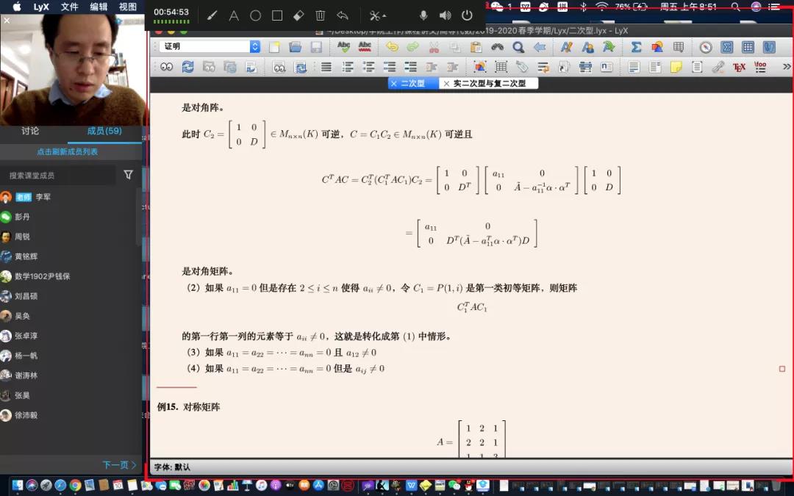Open a document with folder icon

click(296, 47)
